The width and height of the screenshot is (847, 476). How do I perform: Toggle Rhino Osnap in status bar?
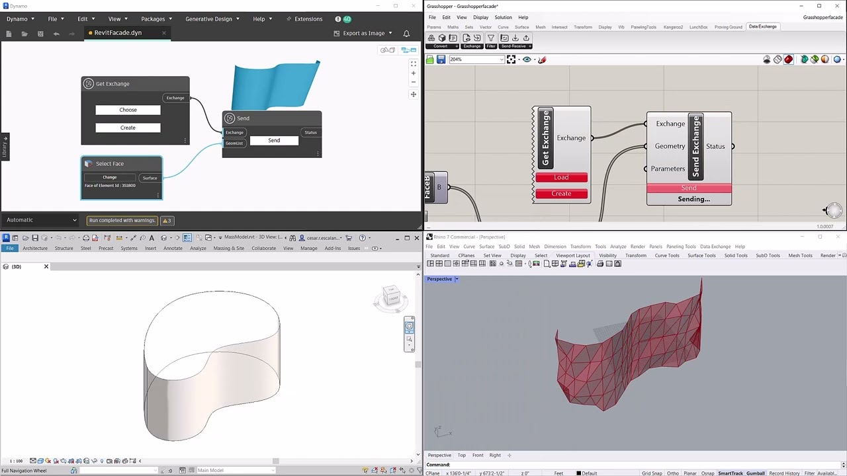[707, 473]
